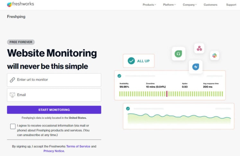The image size is (240, 156).
Task: Click the link icon in URL field
Action: 13,80
